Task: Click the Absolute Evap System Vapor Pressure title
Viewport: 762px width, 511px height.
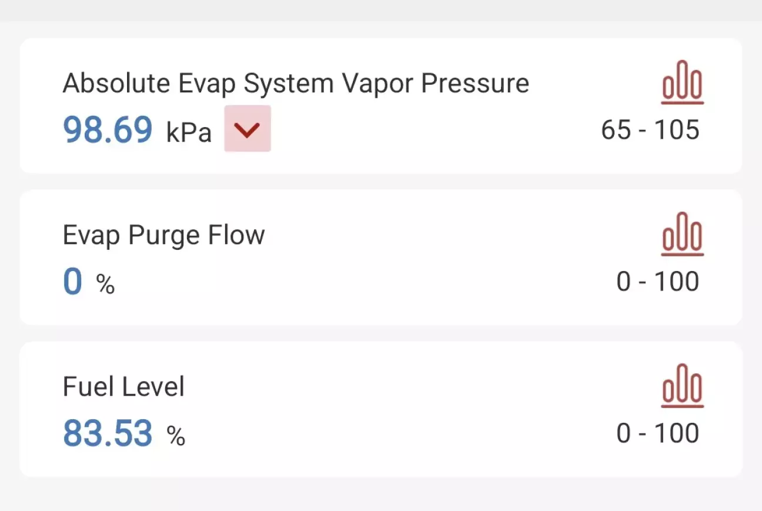Action: (x=296, y=84)
